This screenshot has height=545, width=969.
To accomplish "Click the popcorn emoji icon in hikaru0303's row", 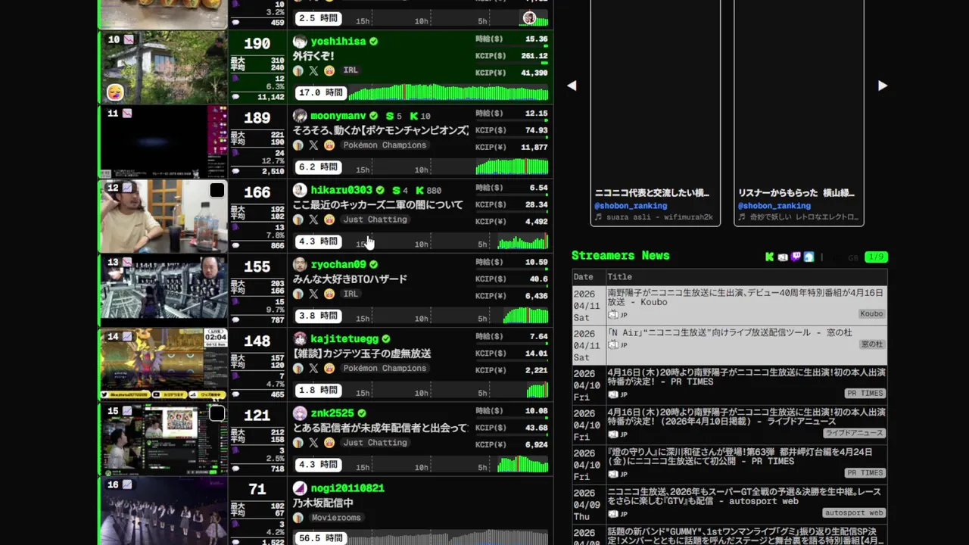I will pos(329,220).
